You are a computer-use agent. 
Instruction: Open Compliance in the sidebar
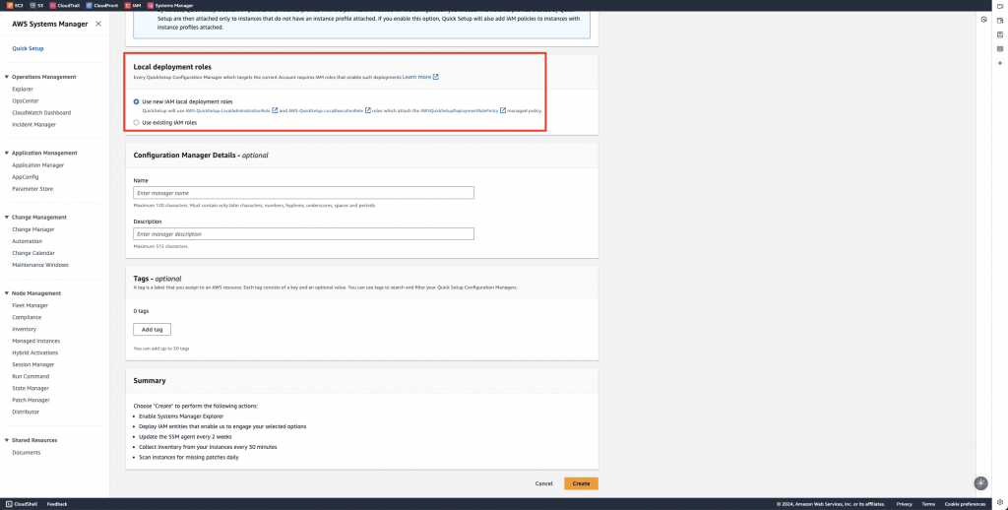pyautogui.click(x=27, y=317)
